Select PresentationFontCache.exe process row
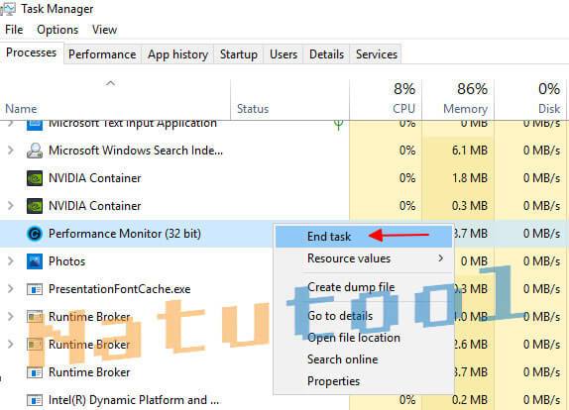 click(137, 289)
